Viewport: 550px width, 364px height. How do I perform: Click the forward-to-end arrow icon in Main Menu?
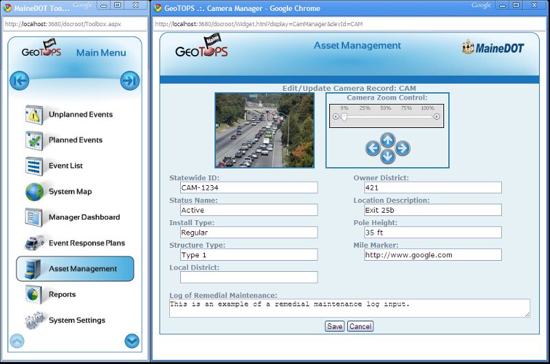(130, 81)
